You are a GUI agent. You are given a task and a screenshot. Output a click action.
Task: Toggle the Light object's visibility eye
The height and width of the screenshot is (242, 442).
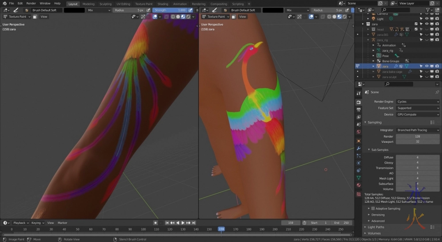pyautogui.click(x=427, y=19)
